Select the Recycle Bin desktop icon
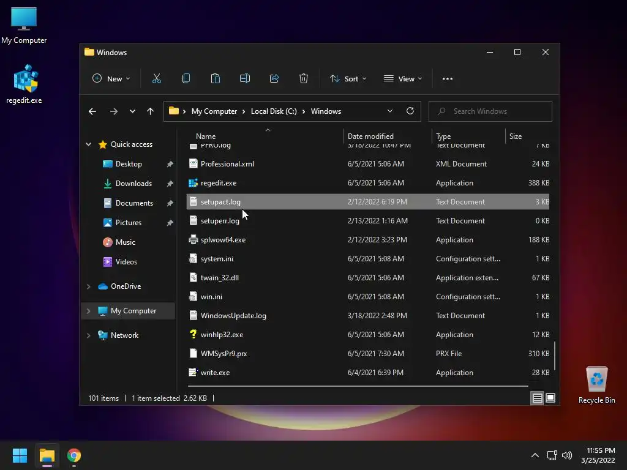Viewport: 627px width, 470px height. pyautogui.click(x=596, y=385)
